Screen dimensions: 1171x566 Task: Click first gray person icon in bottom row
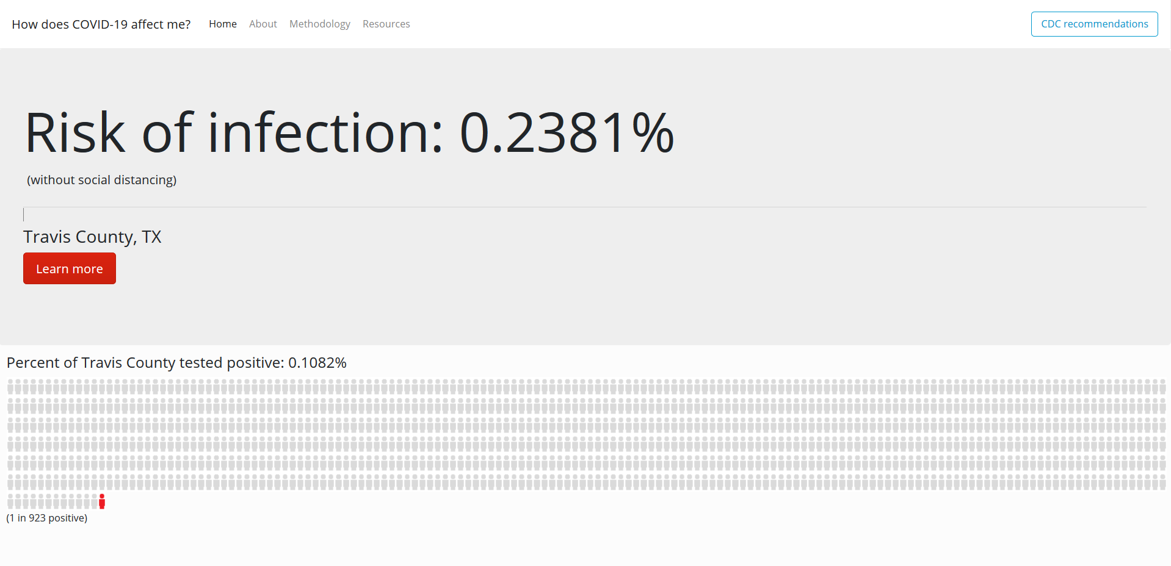(10, 501)
